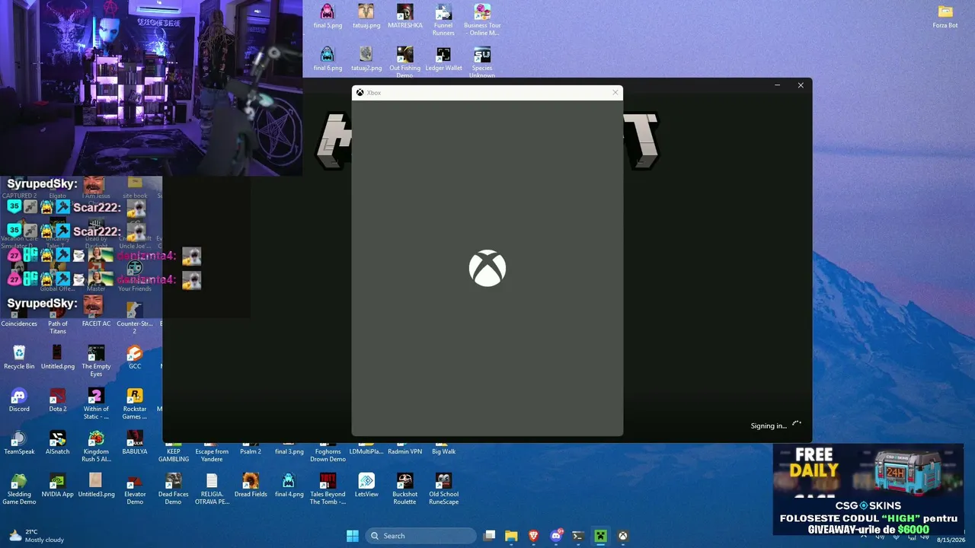Select the TeamSpeak desktop shortcut

point(19,442)
